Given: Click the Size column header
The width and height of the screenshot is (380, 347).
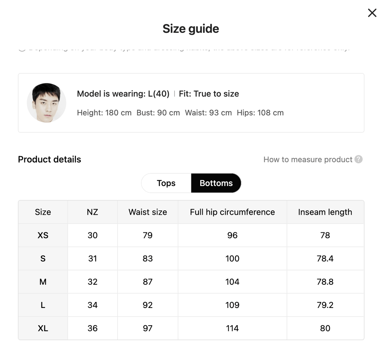Looking at the screenshot, I should tap(43, 212).
